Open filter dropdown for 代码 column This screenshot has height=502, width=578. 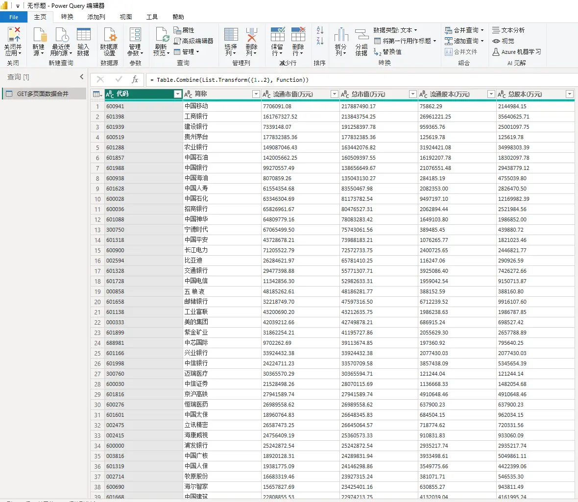(178, 95)
